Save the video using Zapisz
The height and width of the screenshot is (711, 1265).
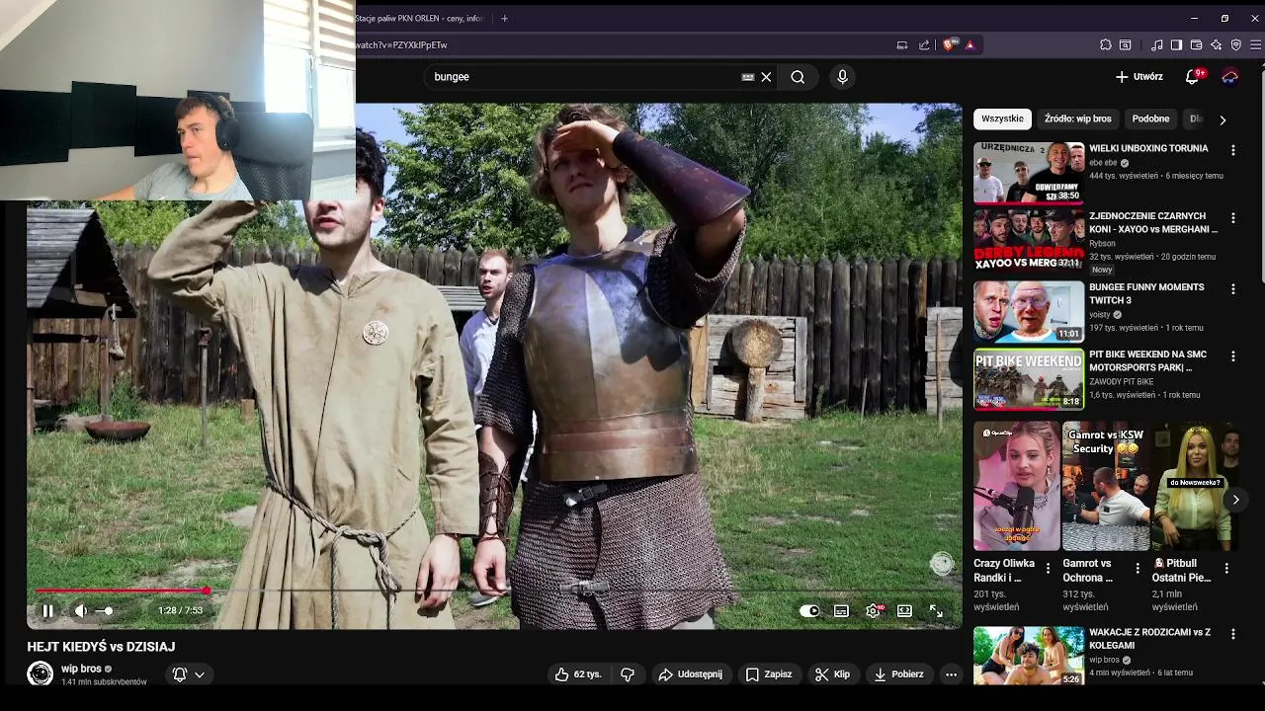click(x=769, y=674)
